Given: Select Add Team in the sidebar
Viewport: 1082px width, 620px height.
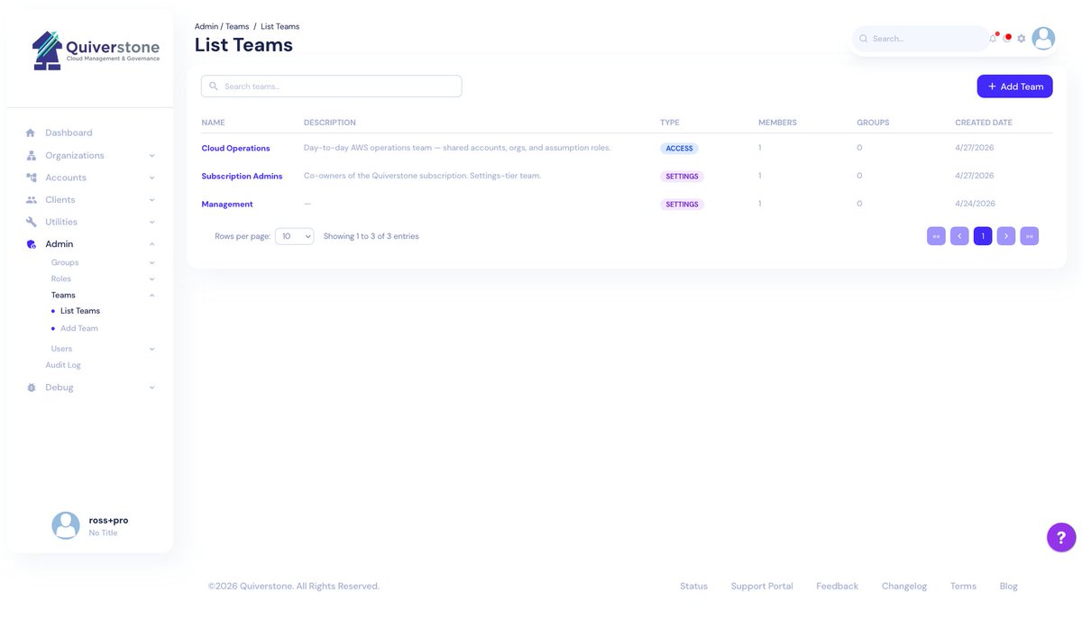Looking at the screenshot, I should click(79, 328).
